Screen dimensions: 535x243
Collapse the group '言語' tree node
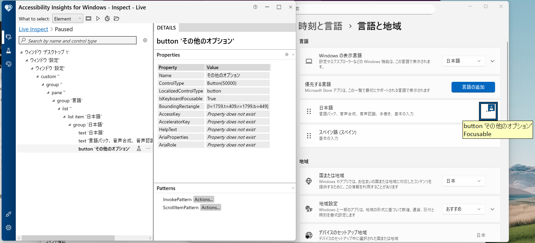click(x=54, y=101)
